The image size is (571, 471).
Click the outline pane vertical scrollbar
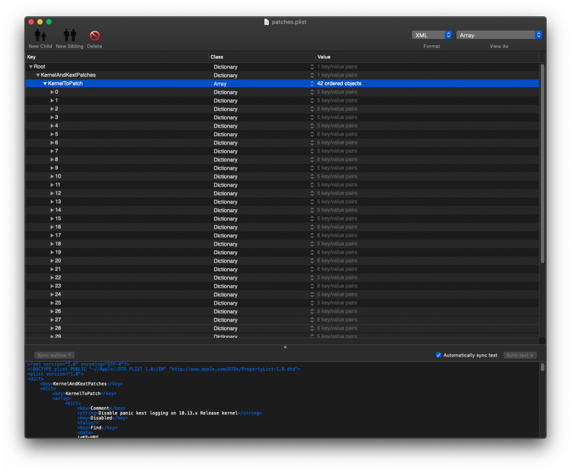(542, 164)
